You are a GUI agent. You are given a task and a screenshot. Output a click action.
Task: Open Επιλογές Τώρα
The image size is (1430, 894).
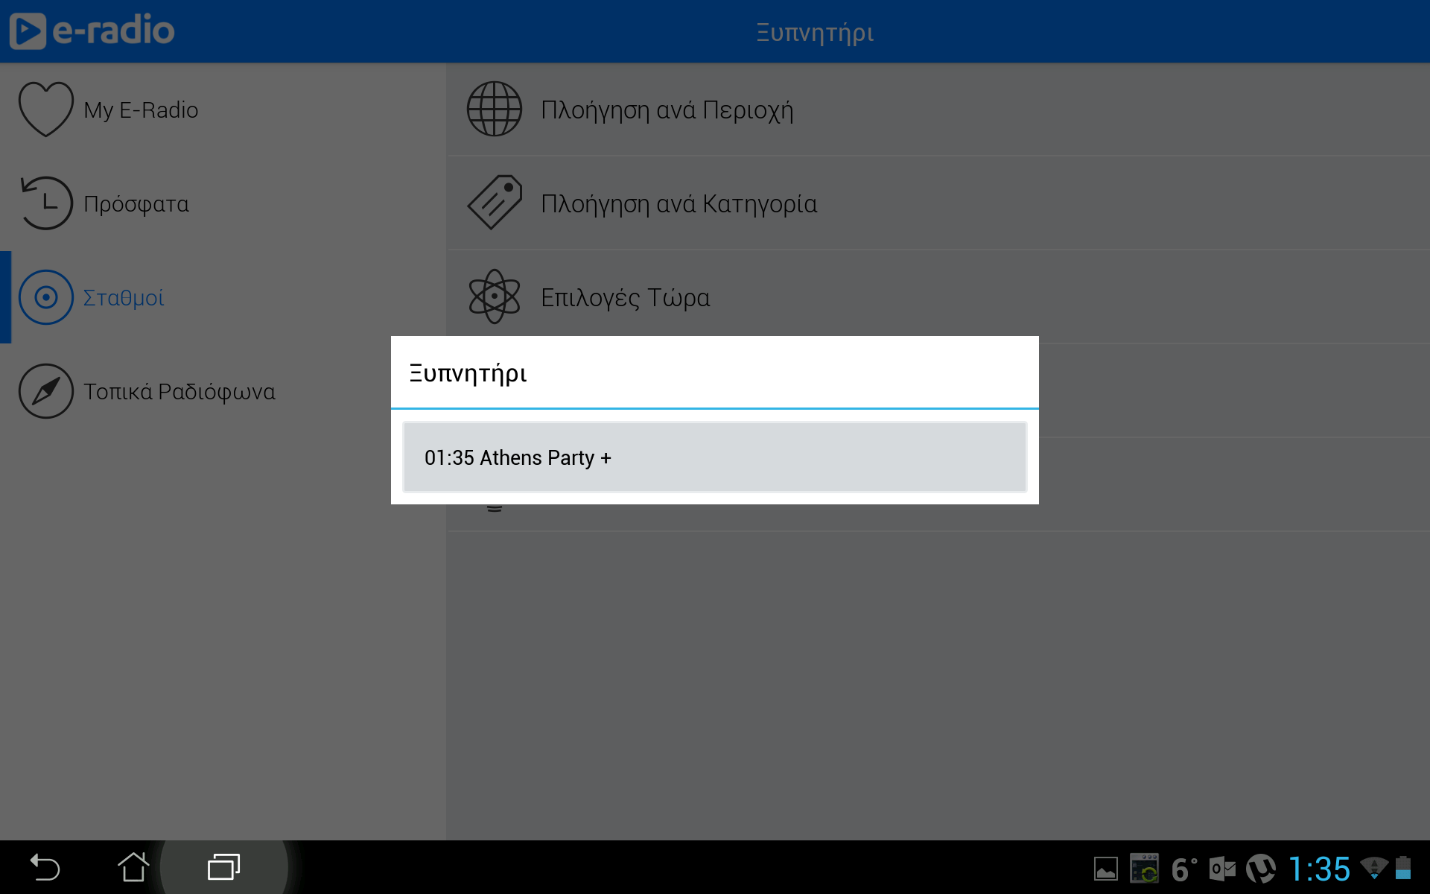tap(938, 297)
